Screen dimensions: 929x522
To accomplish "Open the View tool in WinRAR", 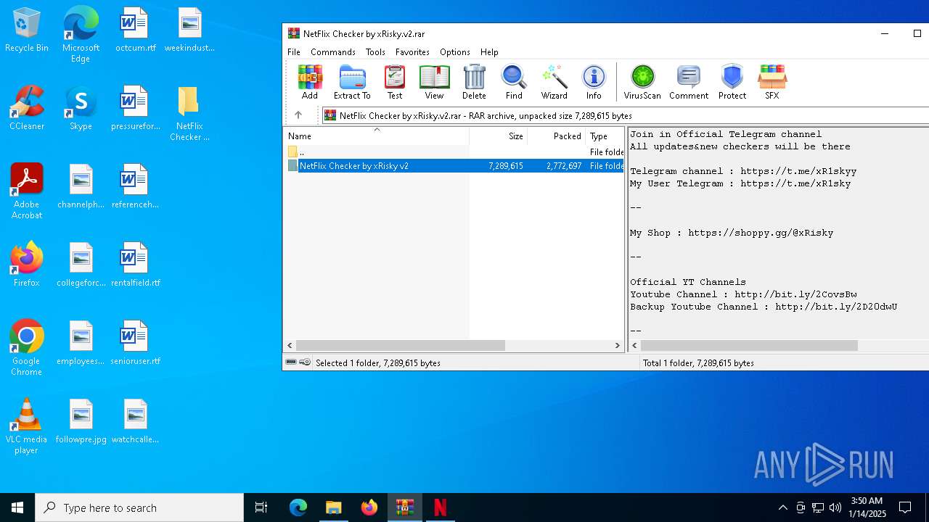I will (x=434, y=82).
